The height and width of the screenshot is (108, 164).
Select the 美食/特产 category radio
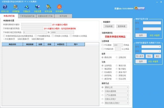[117, 72]
